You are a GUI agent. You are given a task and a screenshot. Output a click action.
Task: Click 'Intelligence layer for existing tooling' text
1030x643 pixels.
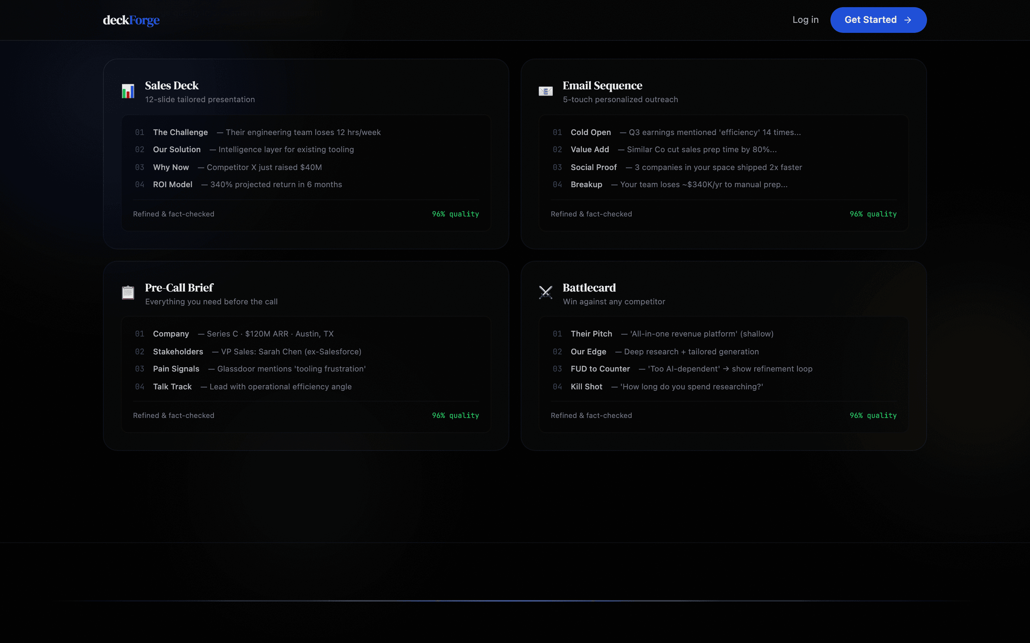coord(286,150)
